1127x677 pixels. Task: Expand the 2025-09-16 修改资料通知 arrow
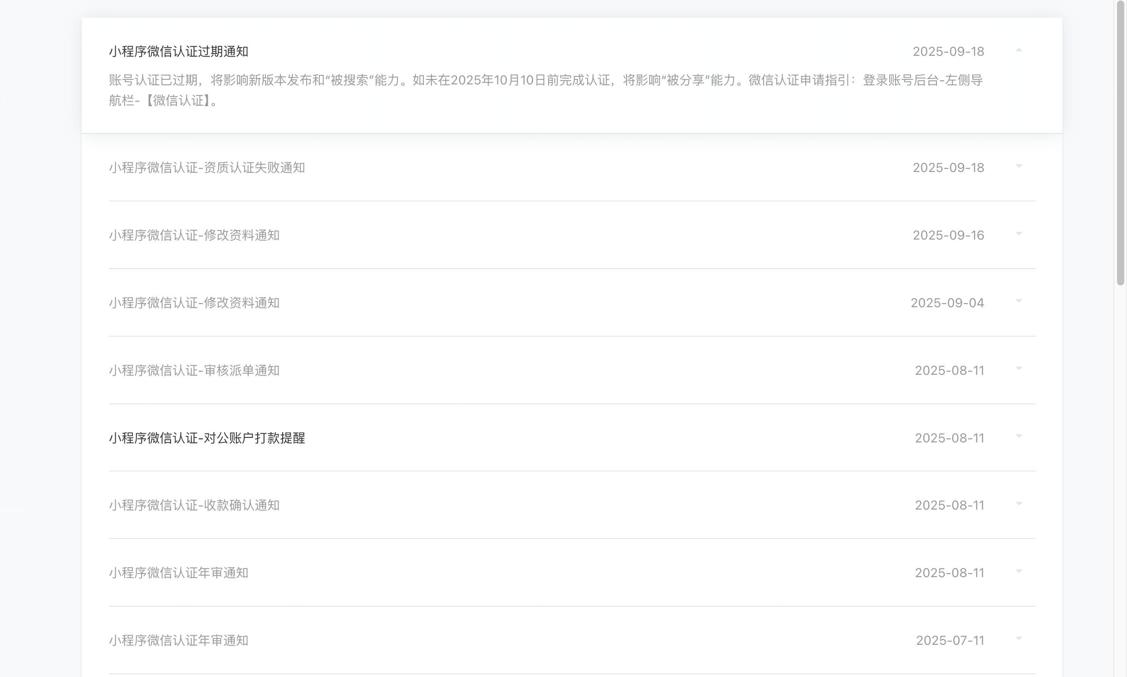[x=1019, y=234]
